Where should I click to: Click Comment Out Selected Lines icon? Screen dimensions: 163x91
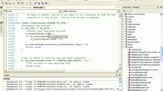(x=27, y=3)
